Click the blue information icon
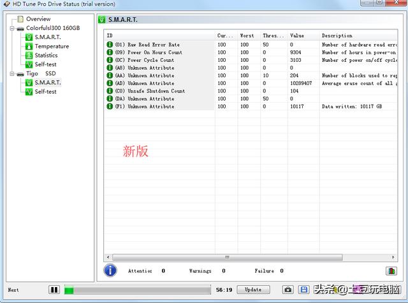 pyautogui.click(x=110, y=270)
